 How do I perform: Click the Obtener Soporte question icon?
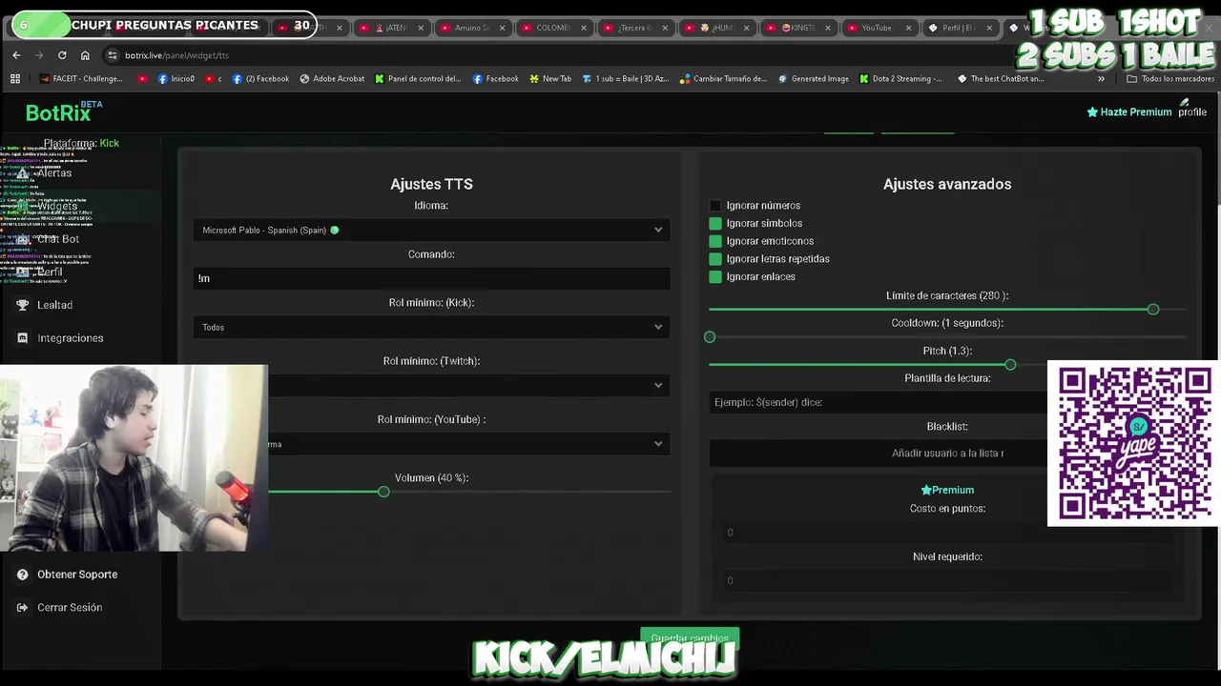click(23, 575)
